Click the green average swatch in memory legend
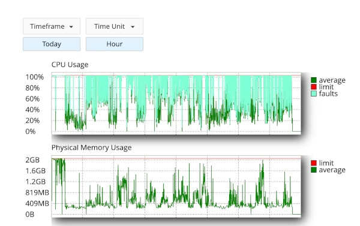 click(x=314, y=170)
